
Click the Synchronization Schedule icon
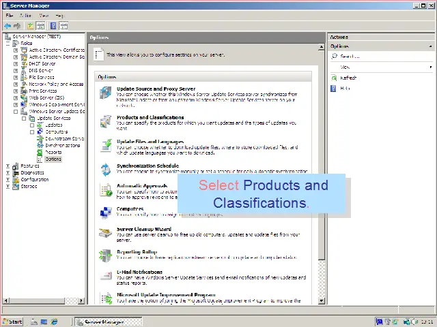[106, 170]
